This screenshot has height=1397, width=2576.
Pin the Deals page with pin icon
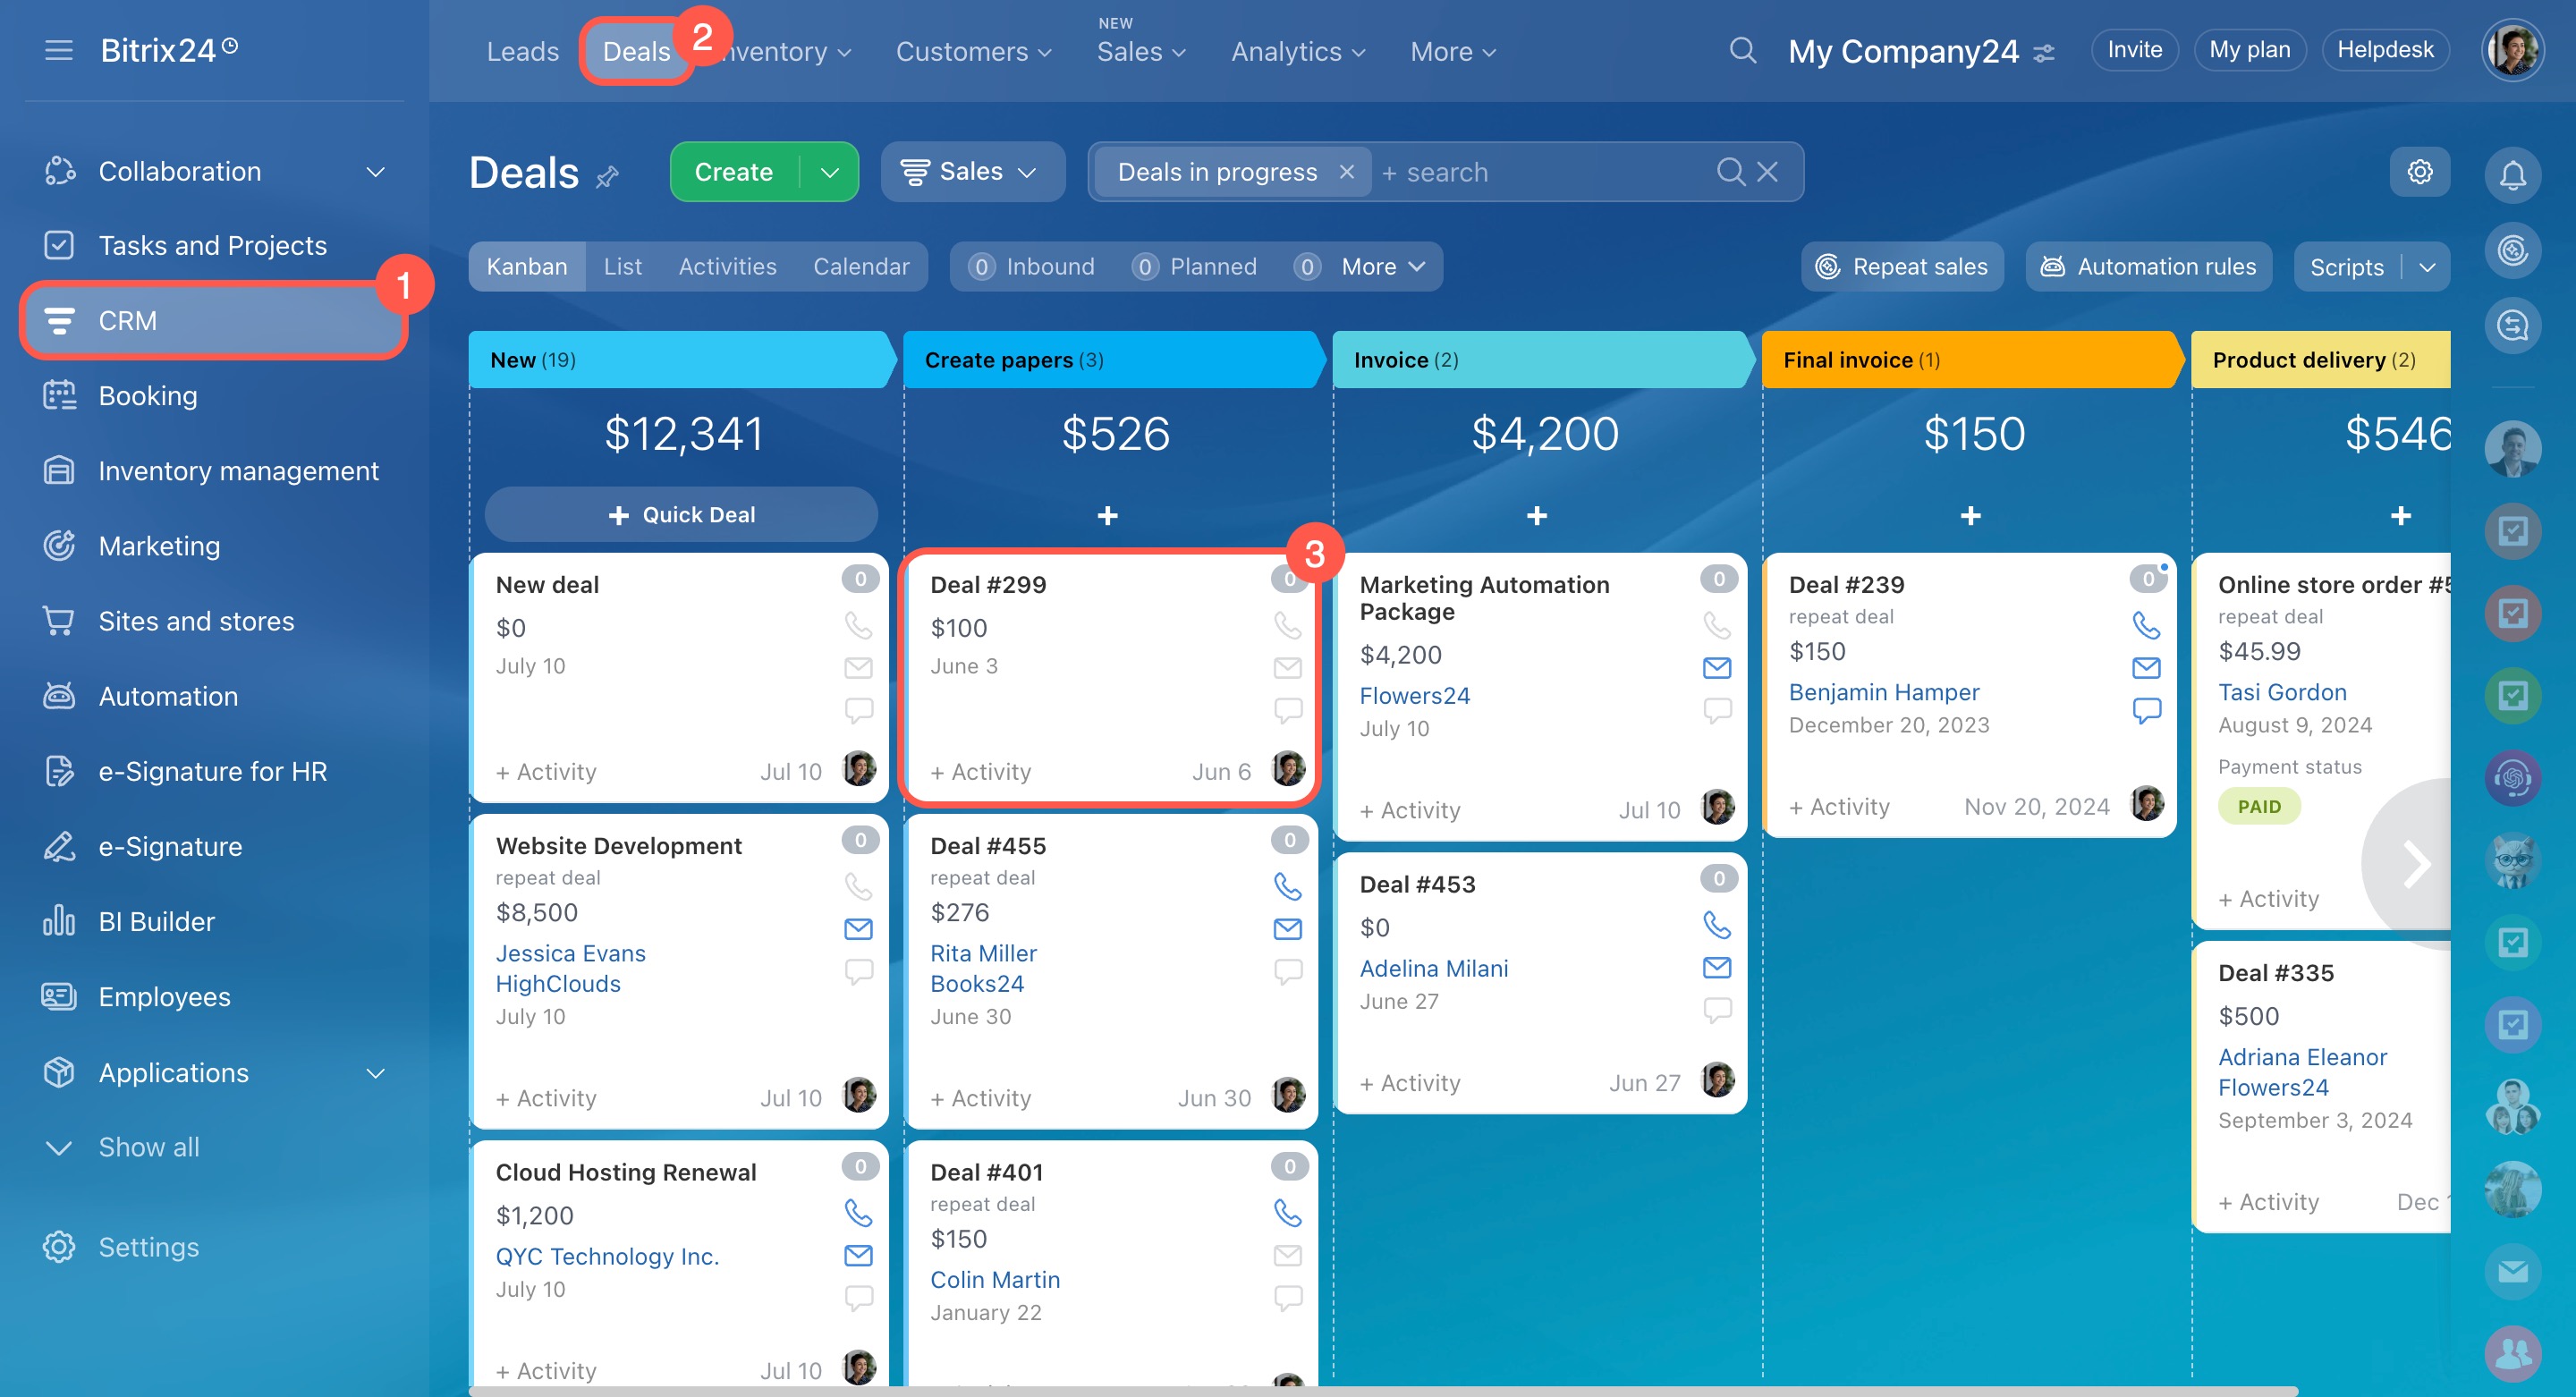coord(608,177)
